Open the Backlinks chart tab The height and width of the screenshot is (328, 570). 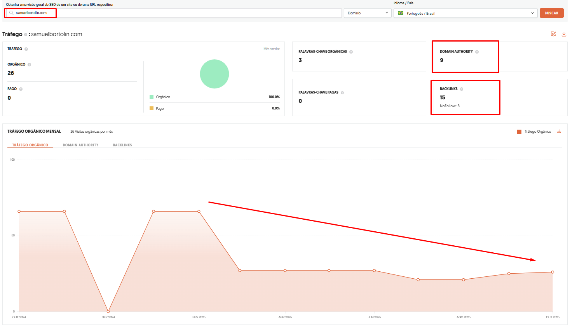(x=122, y=145)
